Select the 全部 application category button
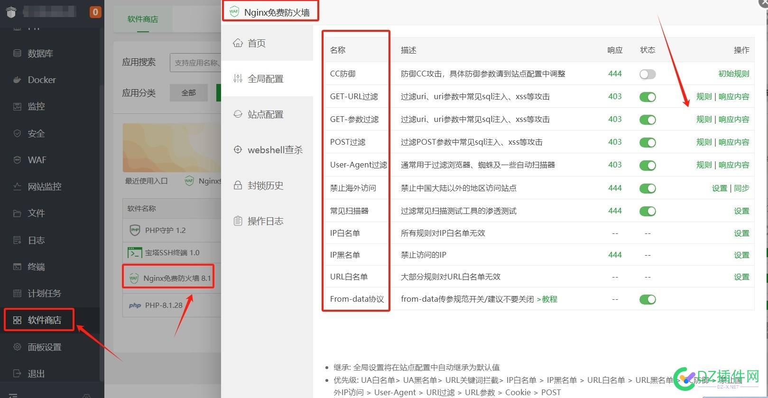Image resolution: width=768 pixels, height=398 pixels. click(x=188, y=93)
